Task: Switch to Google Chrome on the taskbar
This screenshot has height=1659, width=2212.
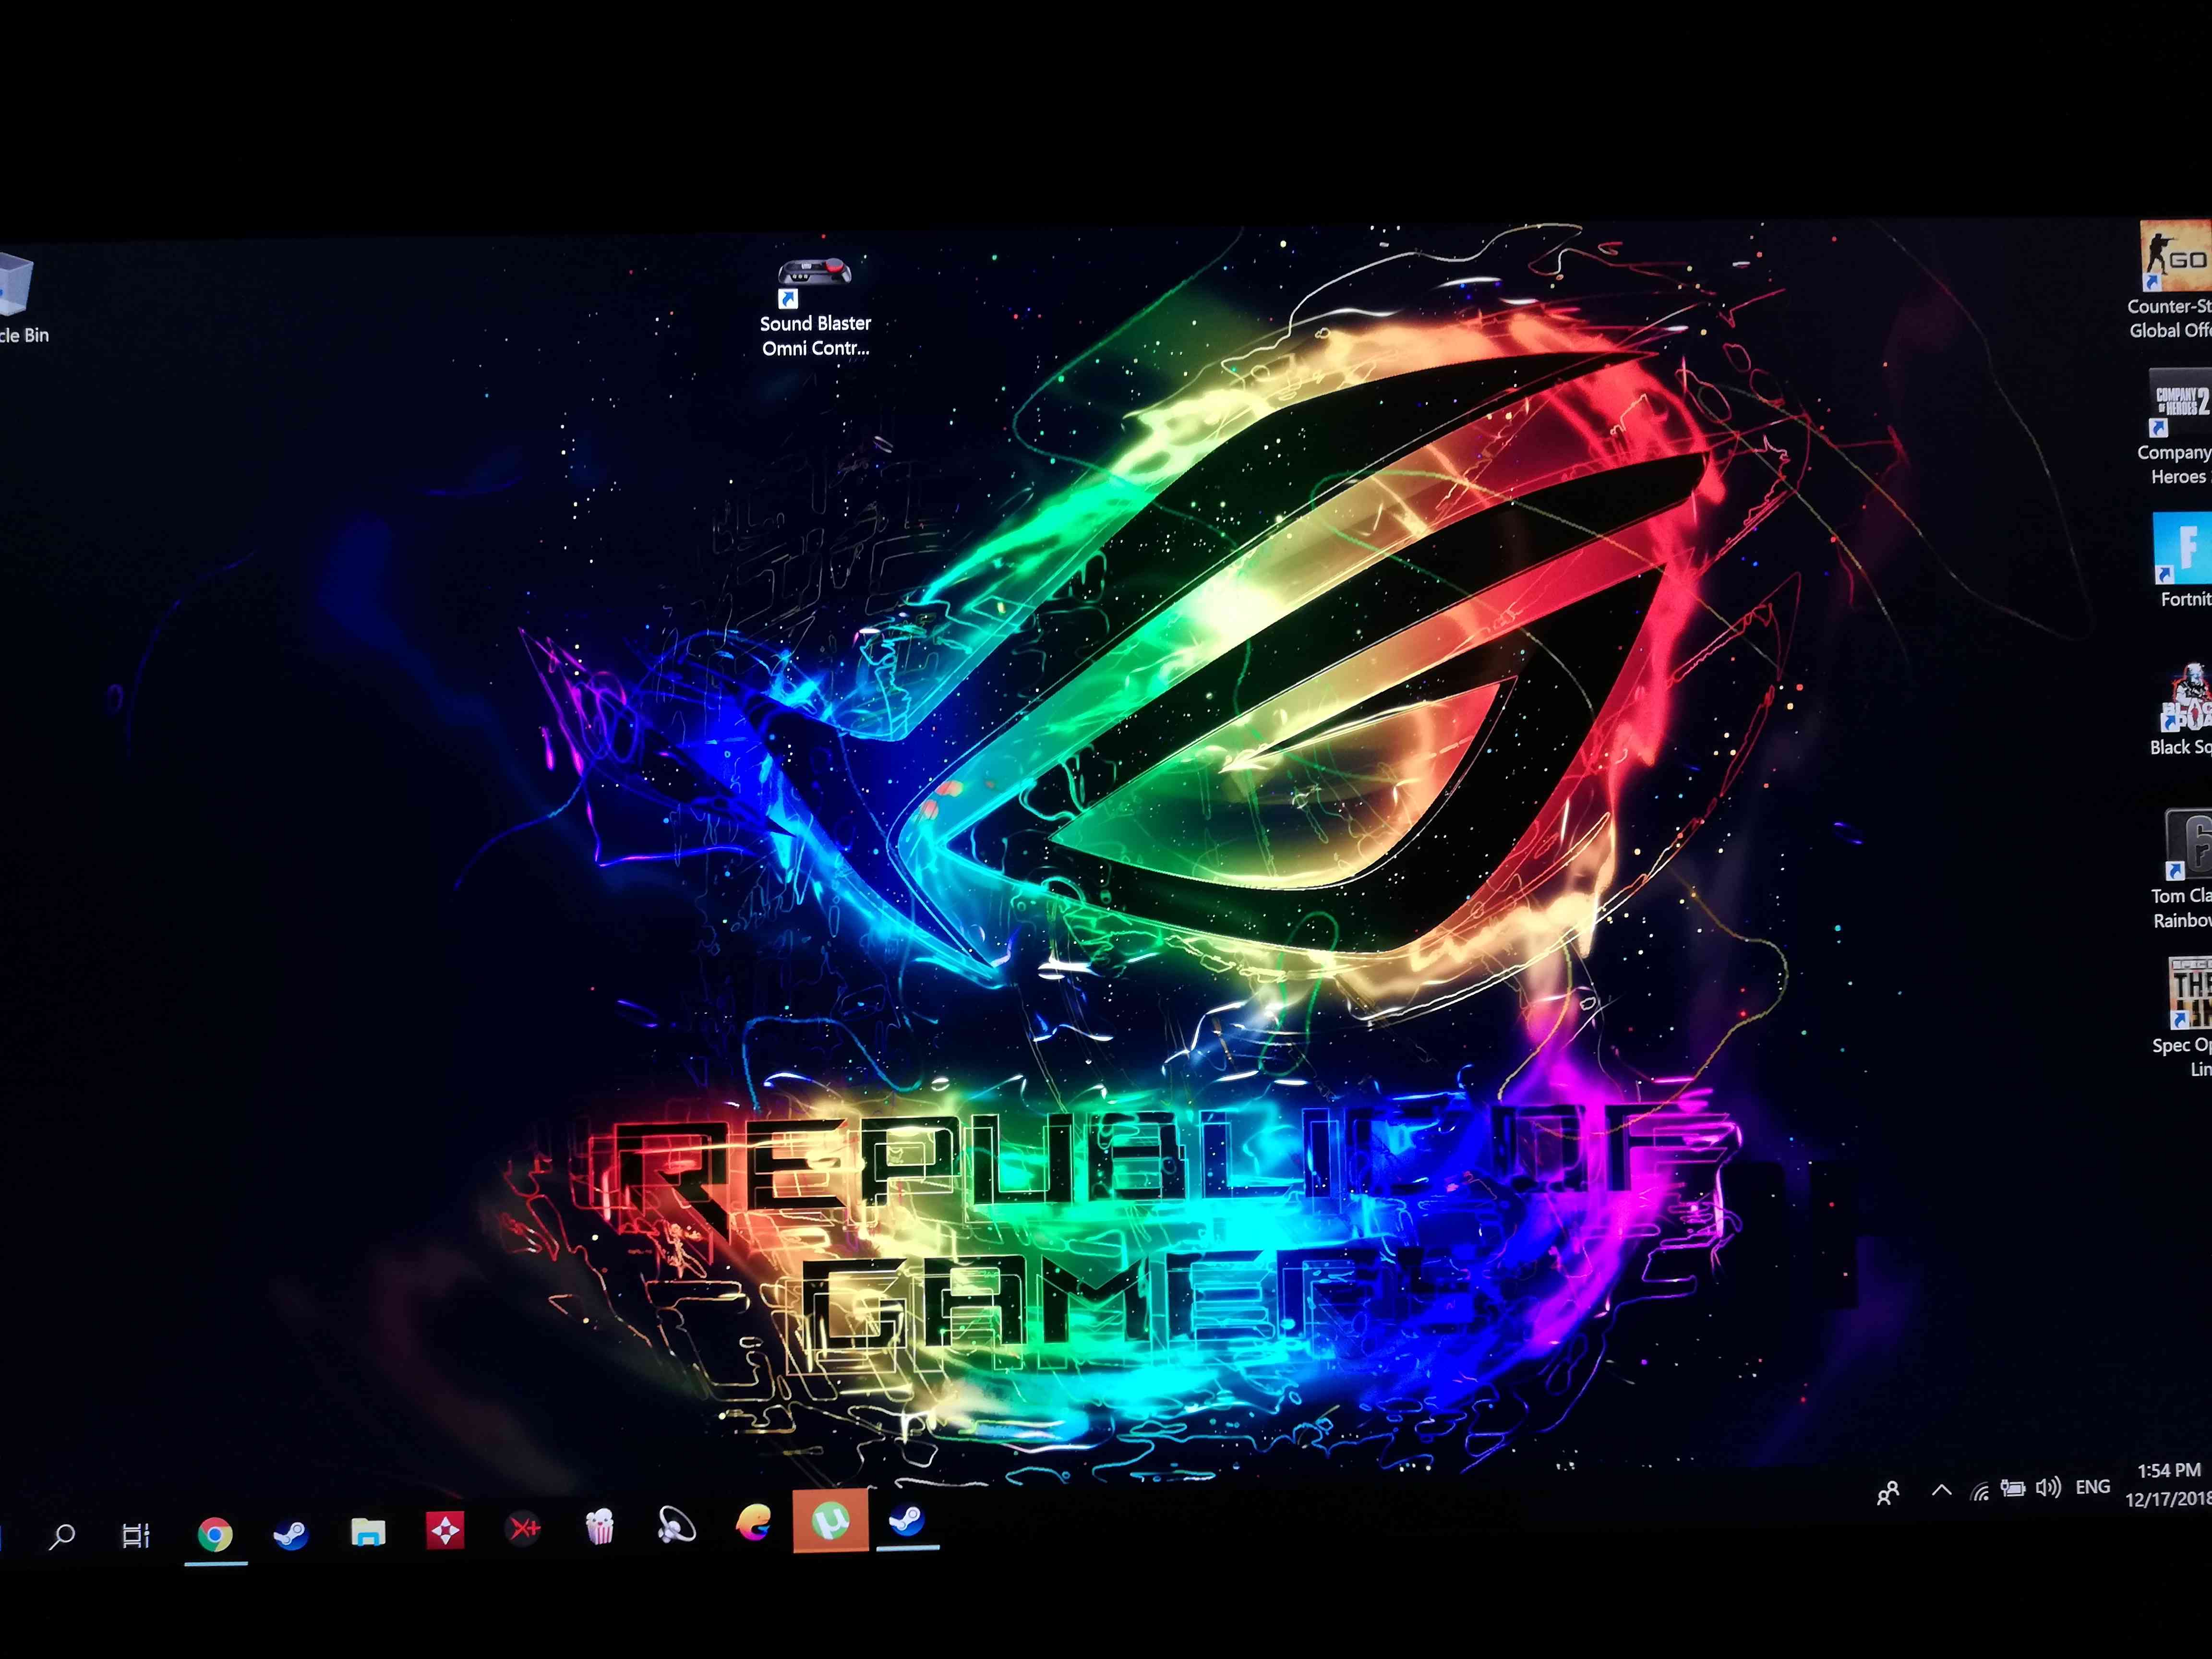Action: 215,1534
